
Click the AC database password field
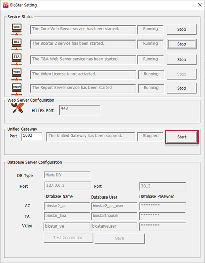[x=163, y=206]
